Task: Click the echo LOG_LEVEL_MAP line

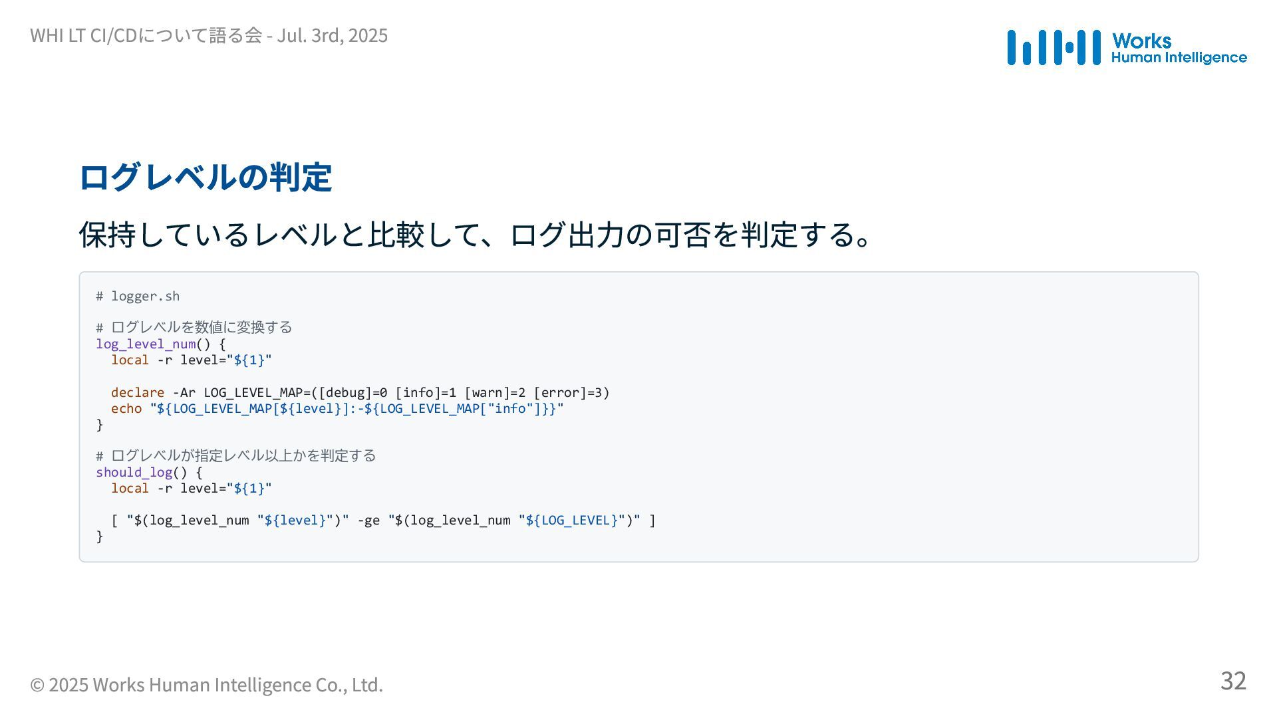Action: tap(337, 409)
